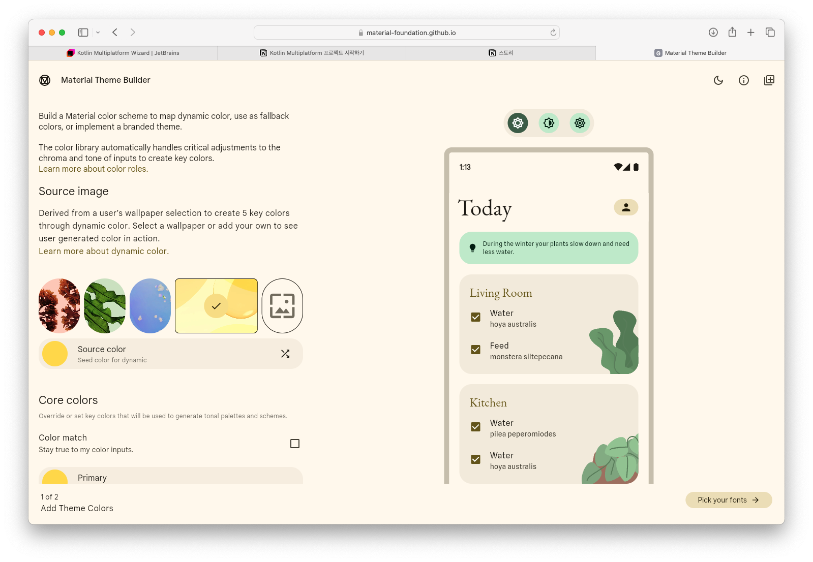The image size is (813, 562).
Task: Open a new Safari tab
Action: pyautogui.click(x=751, y=33)
